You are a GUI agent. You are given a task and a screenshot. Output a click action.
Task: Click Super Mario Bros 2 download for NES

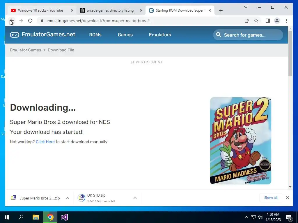click(x=60, y=122)
